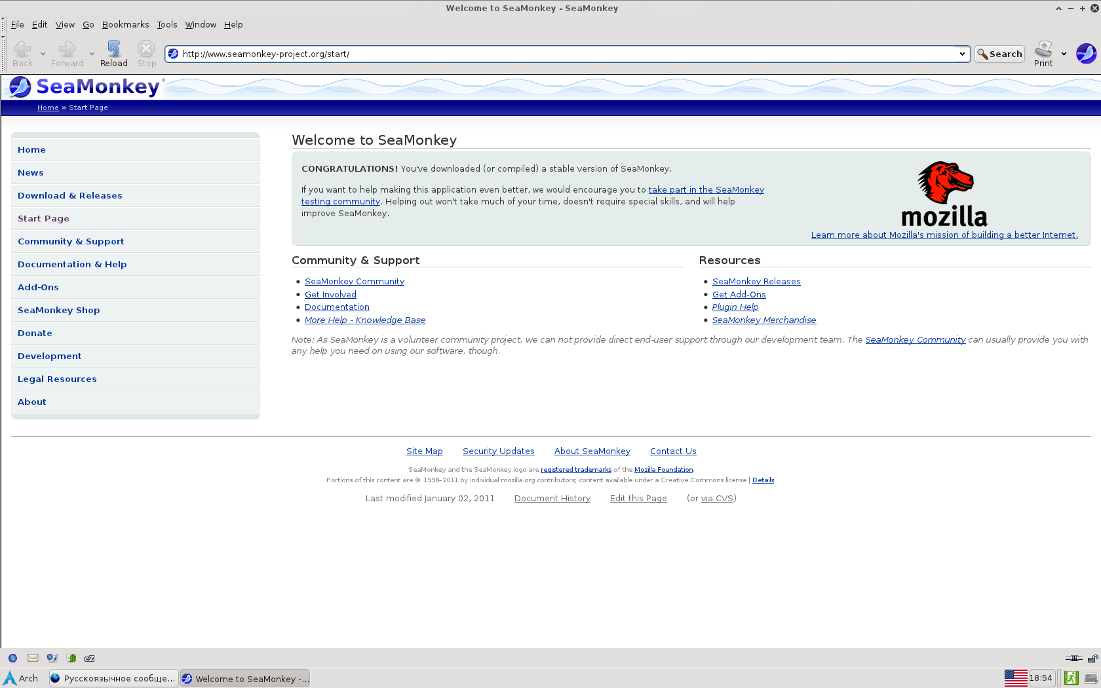This screenshot has height=688, width=1101.
Task: Open Composer icon in status bar
Action: pyautogui.click(x=52, y=659)
